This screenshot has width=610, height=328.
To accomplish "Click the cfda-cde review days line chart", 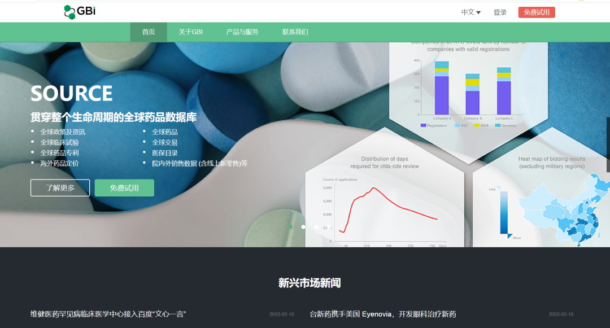I will (x=385, y=212).
